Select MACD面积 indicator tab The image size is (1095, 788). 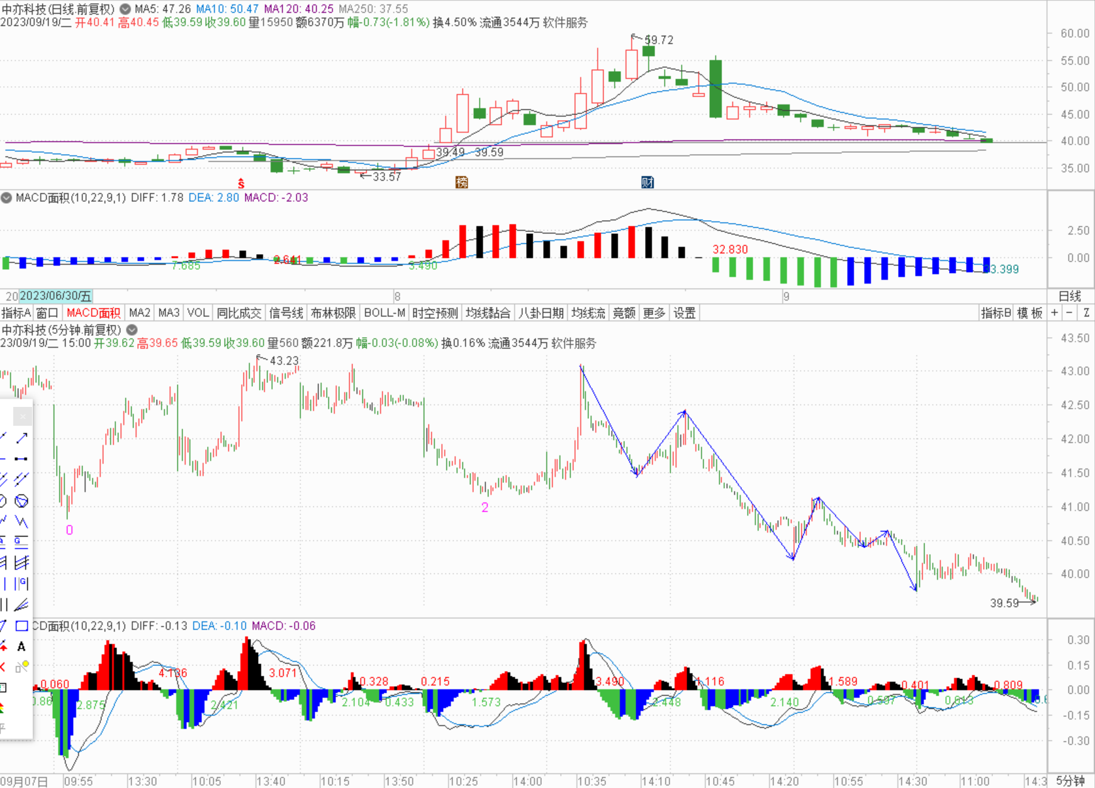tap(93, 313)
